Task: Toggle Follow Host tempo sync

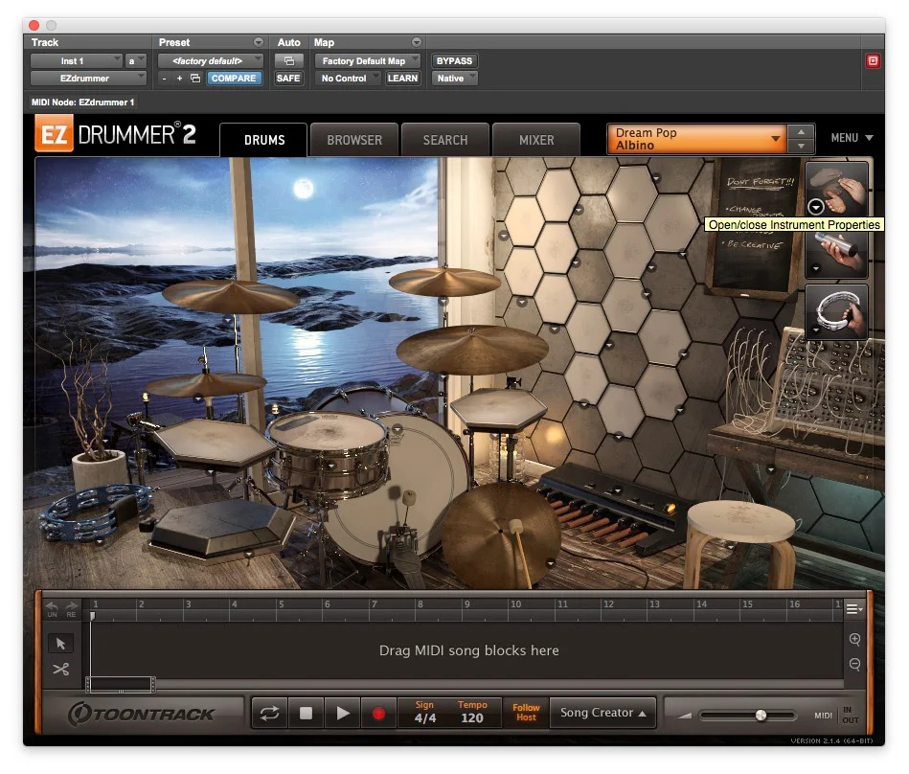Action: pyautogui.click(x=526, y=713)
